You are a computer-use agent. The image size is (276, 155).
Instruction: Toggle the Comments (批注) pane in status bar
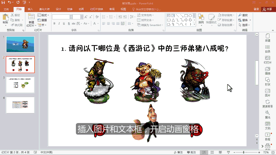[191, 152]
